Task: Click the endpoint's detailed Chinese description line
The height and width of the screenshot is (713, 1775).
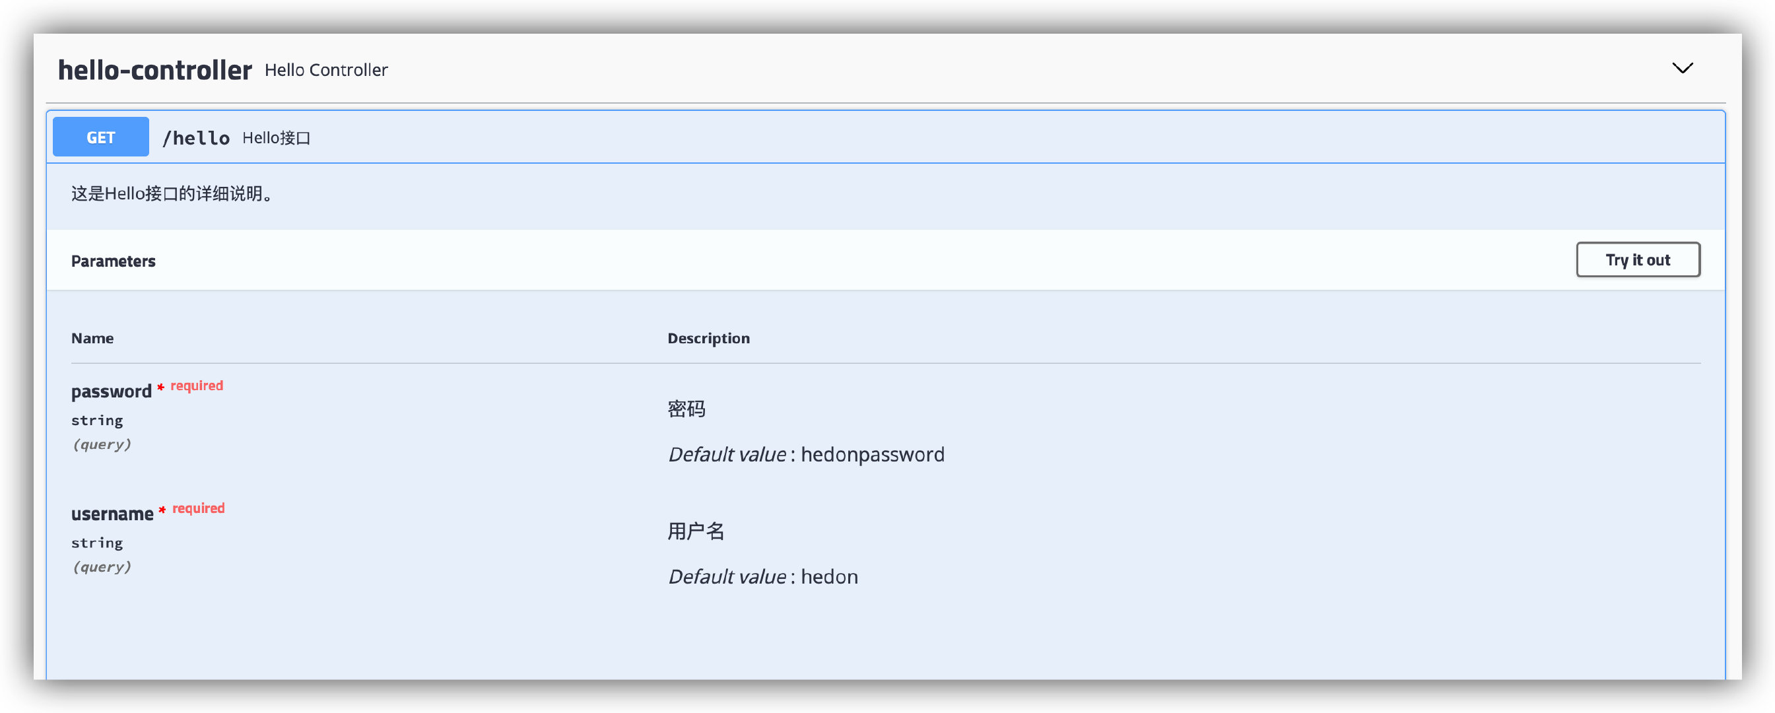Action: pyautogui.click(x=173, y=193)
